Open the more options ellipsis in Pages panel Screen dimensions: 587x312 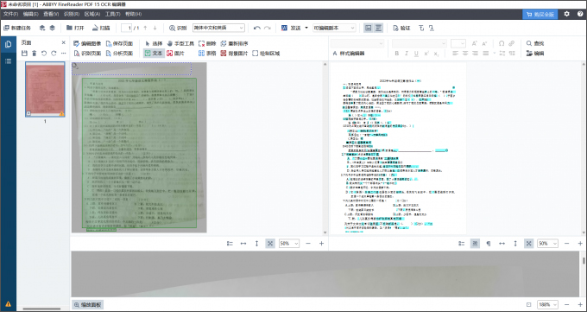coord(63,54)
